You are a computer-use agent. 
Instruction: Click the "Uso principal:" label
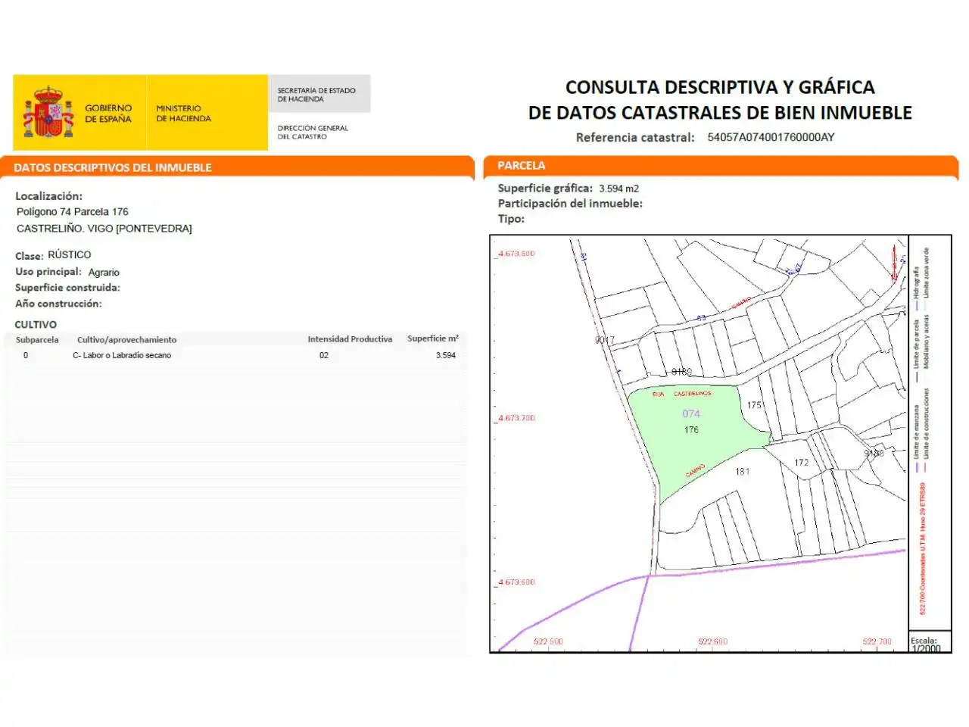(48, 272)
